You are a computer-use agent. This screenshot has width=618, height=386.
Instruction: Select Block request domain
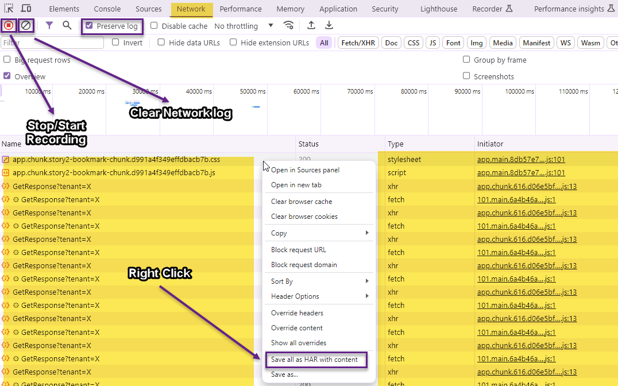(319, 265)
